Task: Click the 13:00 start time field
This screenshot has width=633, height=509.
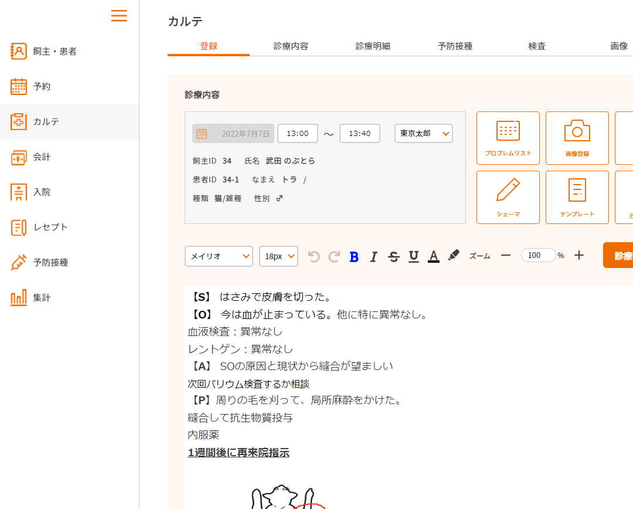Action: (298, 133)
